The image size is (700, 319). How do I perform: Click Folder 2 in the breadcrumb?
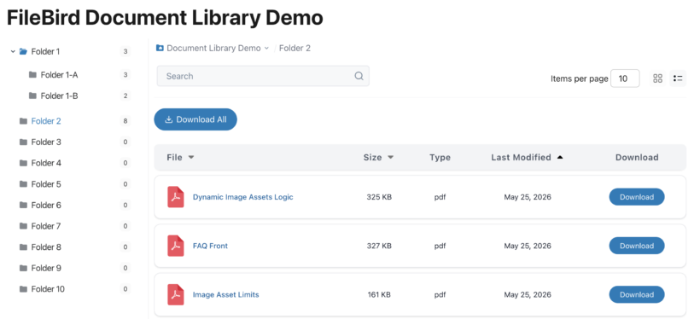tap(295, 48)
